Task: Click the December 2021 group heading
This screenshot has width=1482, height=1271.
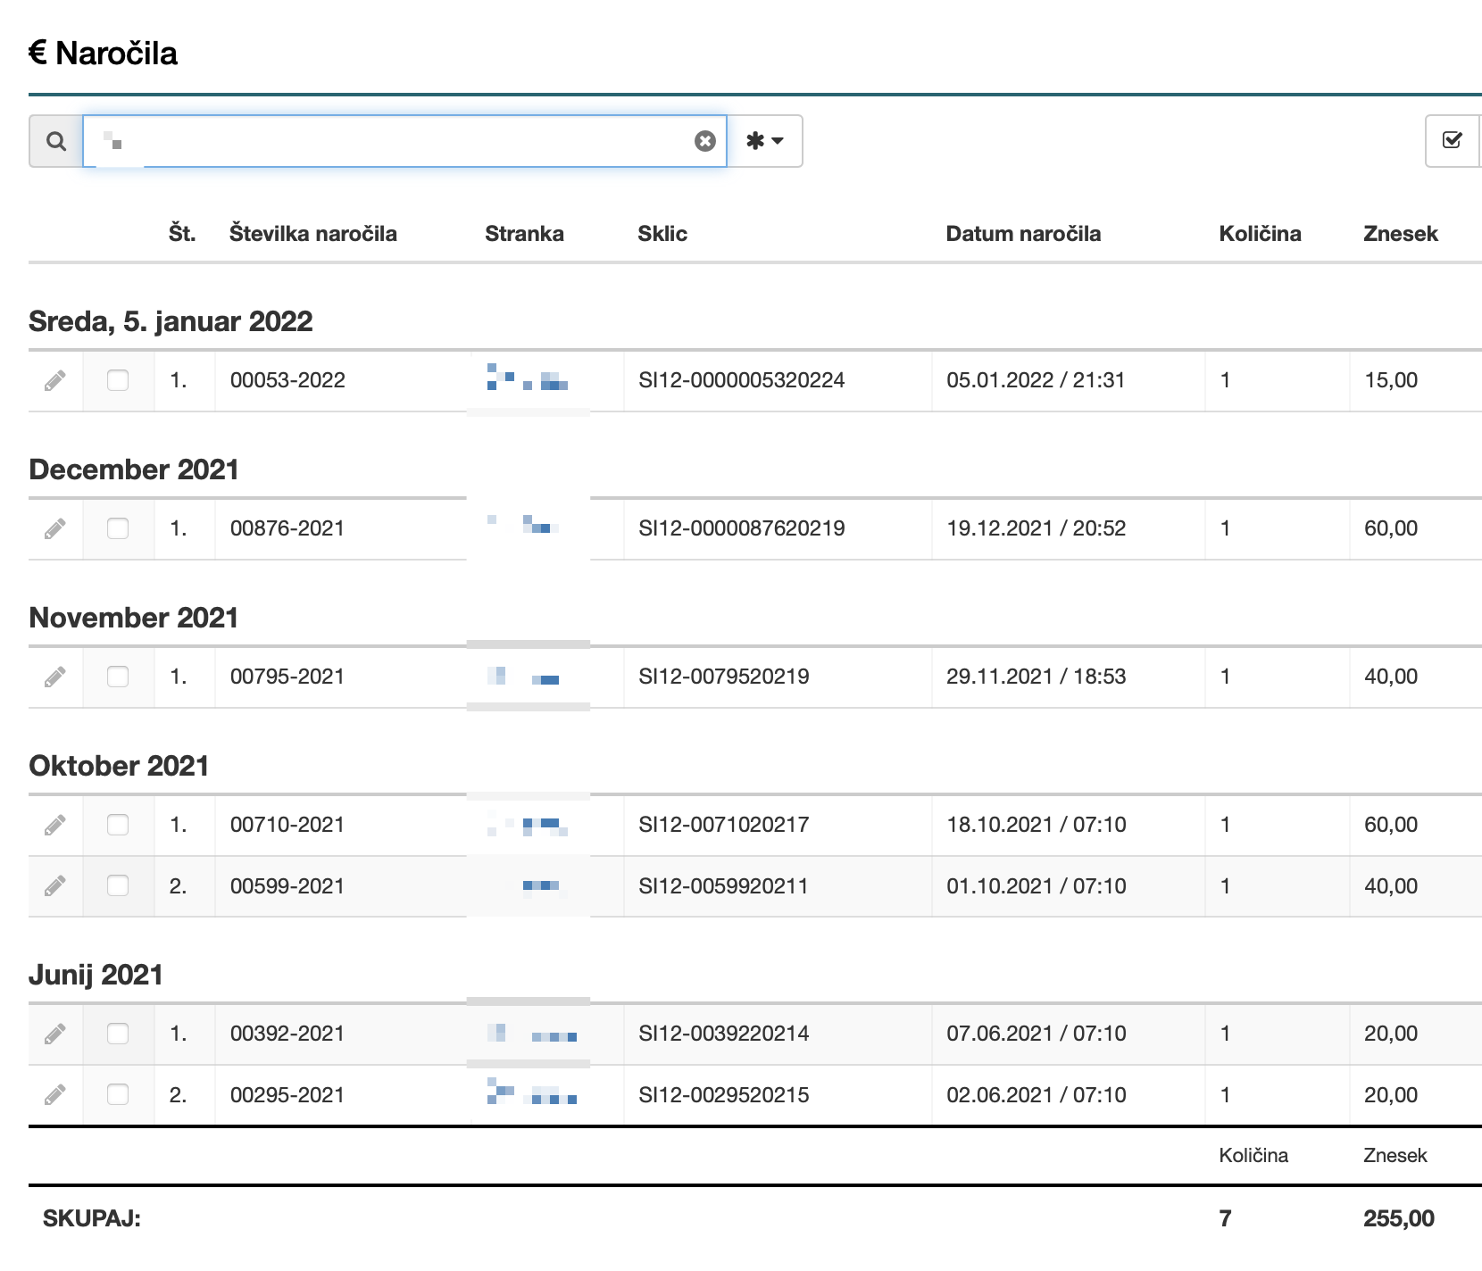Action: point(134,469)
